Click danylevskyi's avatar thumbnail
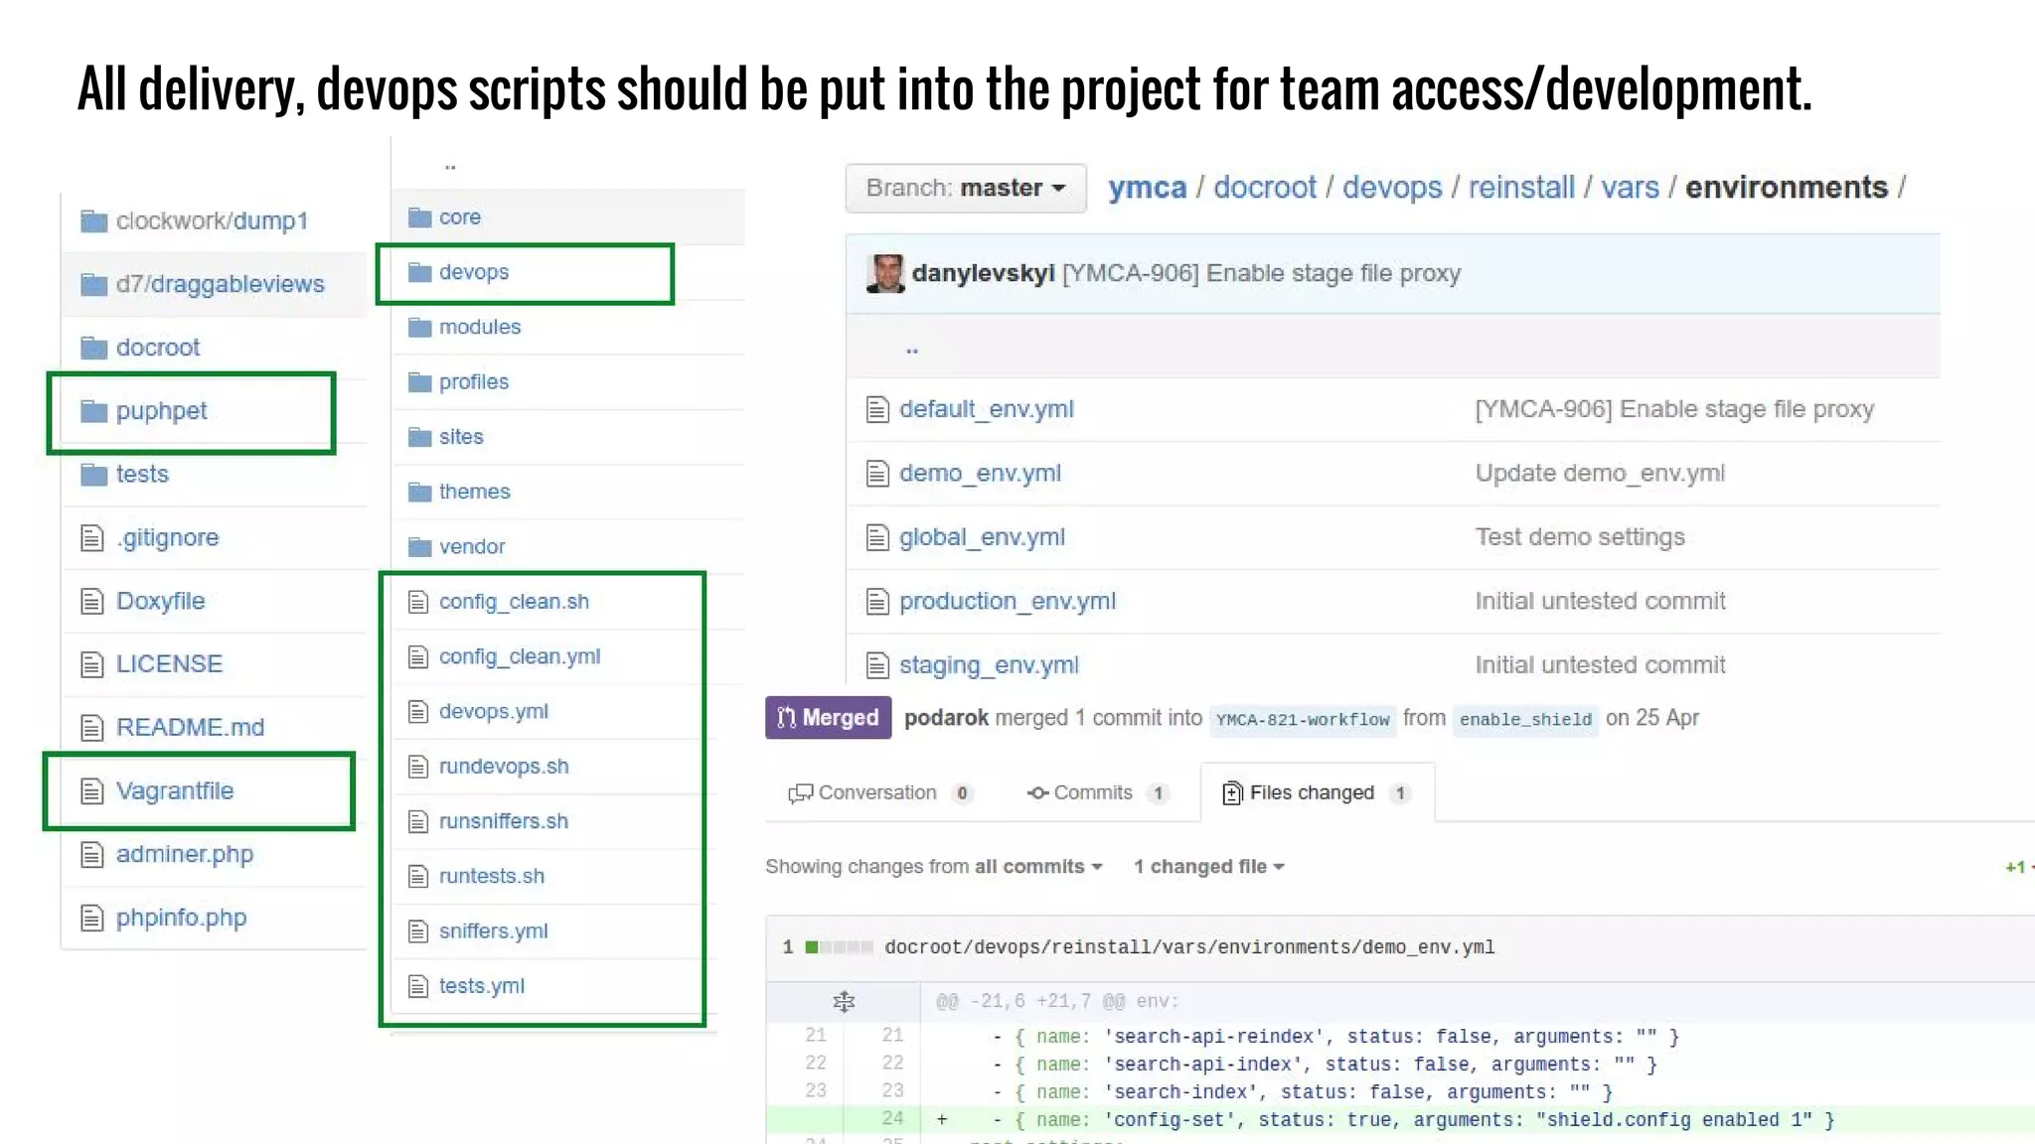The width and height of the screenshot is (2035, 1144). [x=884, y=274]
